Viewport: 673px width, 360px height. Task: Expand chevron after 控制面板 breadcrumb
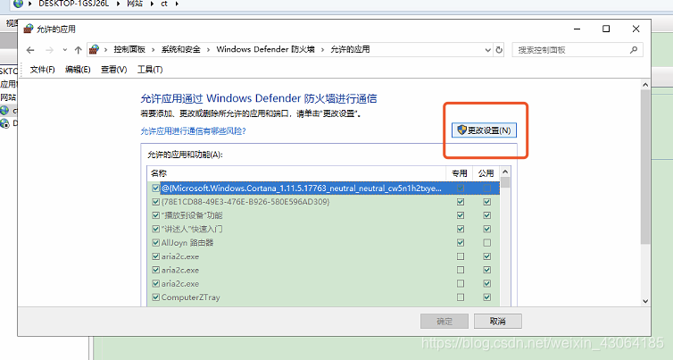(154, 50)
